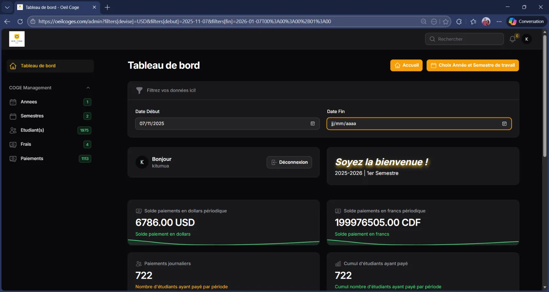Collapse the COGE Management section
This screenshot has height=292, width=549.
pos(88,88)
